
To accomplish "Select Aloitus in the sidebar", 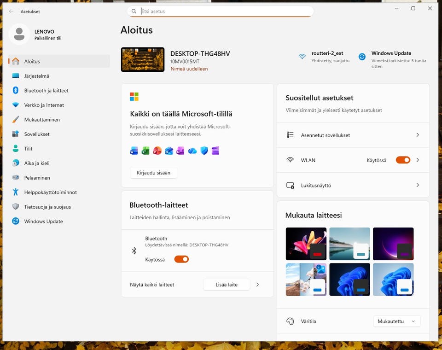I will pos(59,61).
